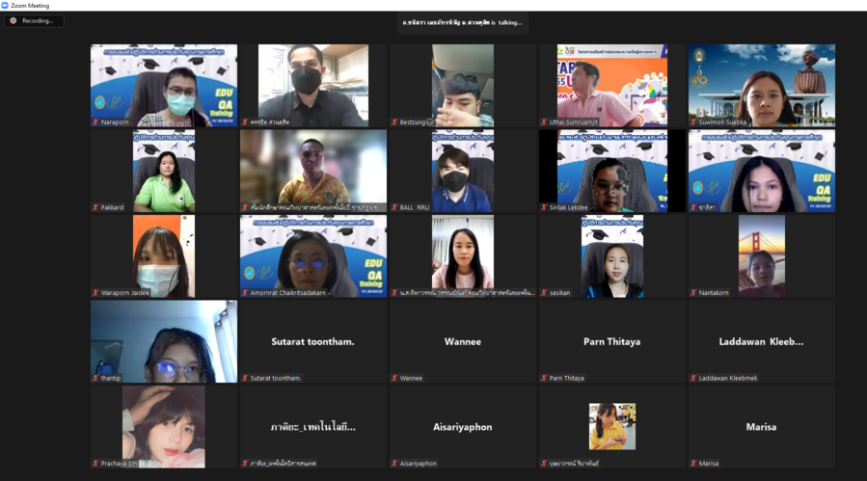Click muted mic icon next to Parn Thitaya
The height and width of the screenshot is (481, 867).
pyautogui.click(x=544, y=378)
